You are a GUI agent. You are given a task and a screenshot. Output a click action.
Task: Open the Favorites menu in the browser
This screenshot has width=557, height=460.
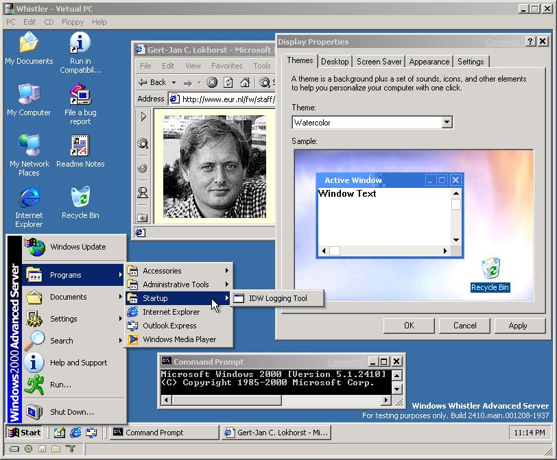(226, 66)
